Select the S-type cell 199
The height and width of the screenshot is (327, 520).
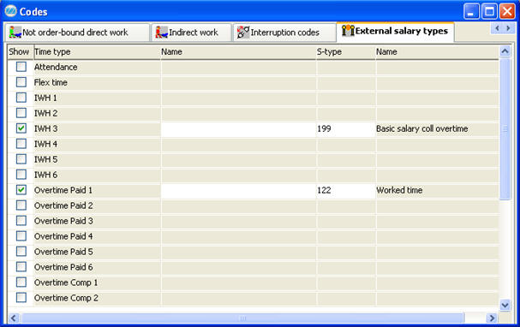(x=345, y=128)
